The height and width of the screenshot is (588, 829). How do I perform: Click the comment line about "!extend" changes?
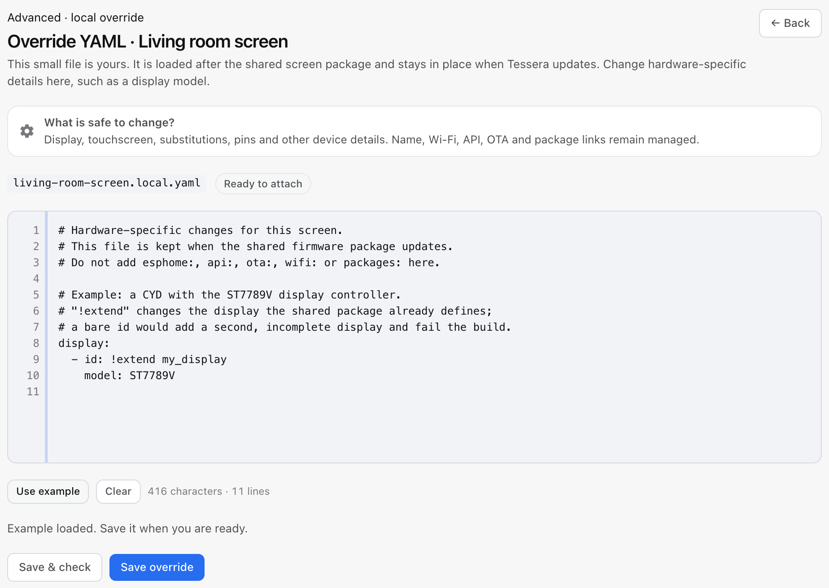click(x=275, y=311)
